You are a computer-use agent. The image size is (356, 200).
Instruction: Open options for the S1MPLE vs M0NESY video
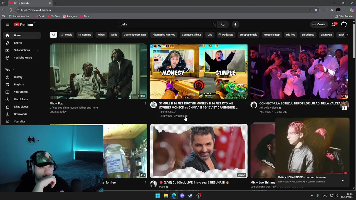246,104
